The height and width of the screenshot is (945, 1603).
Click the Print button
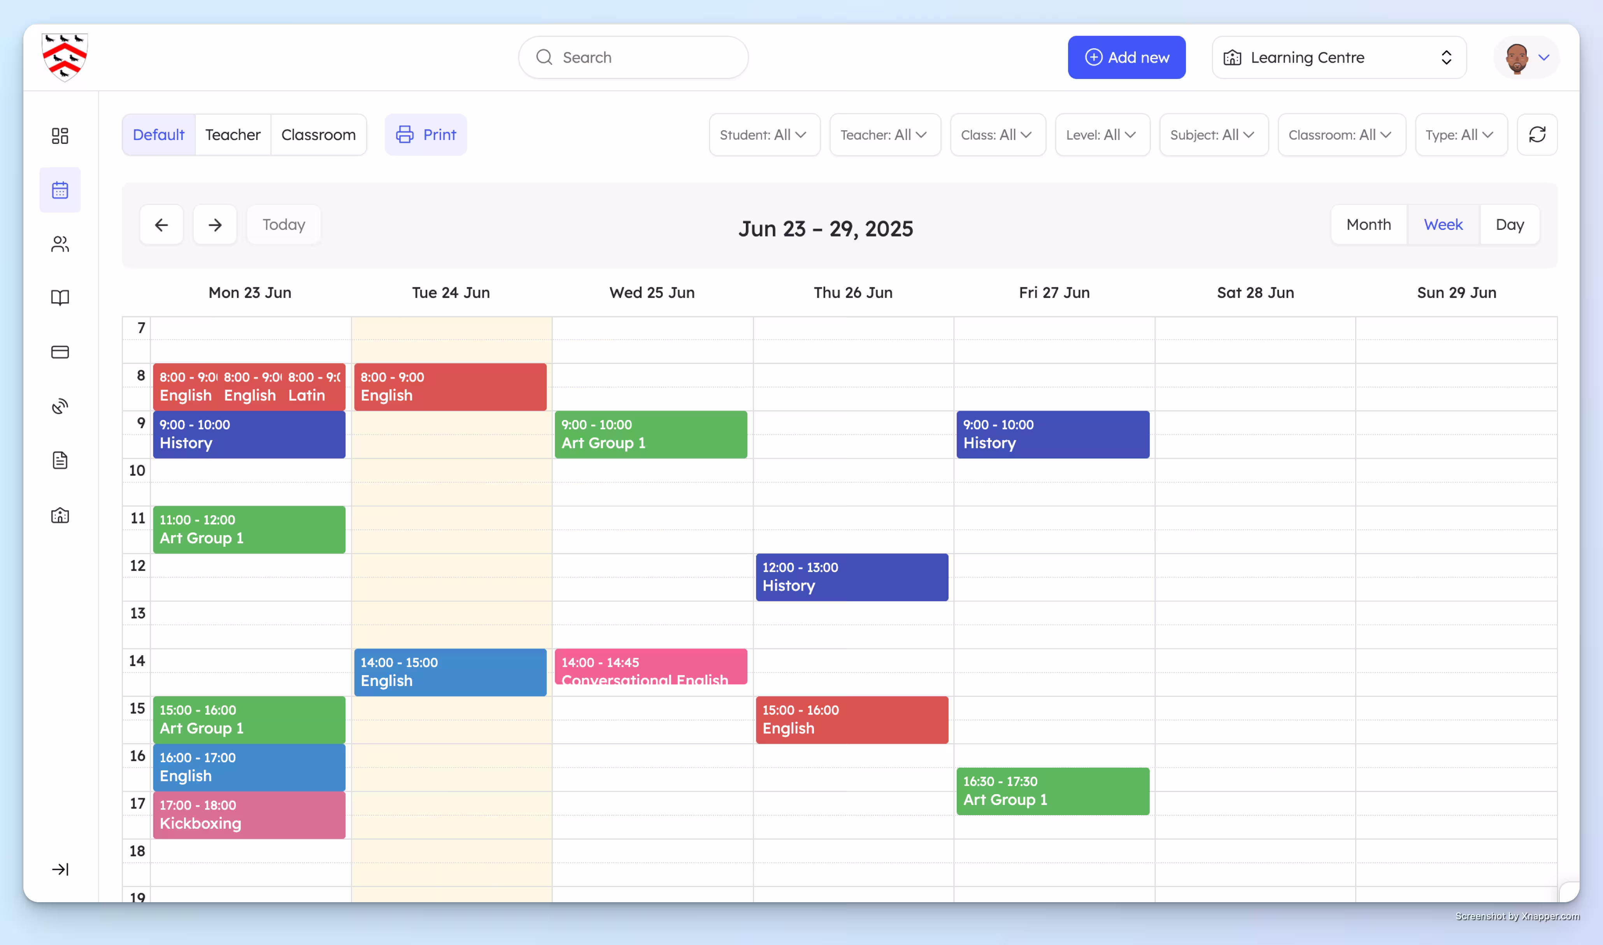tap(426, 135)
